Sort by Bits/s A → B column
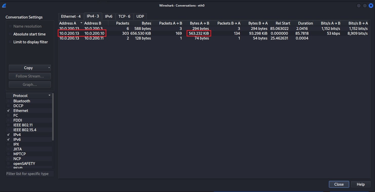 (327, 23)
